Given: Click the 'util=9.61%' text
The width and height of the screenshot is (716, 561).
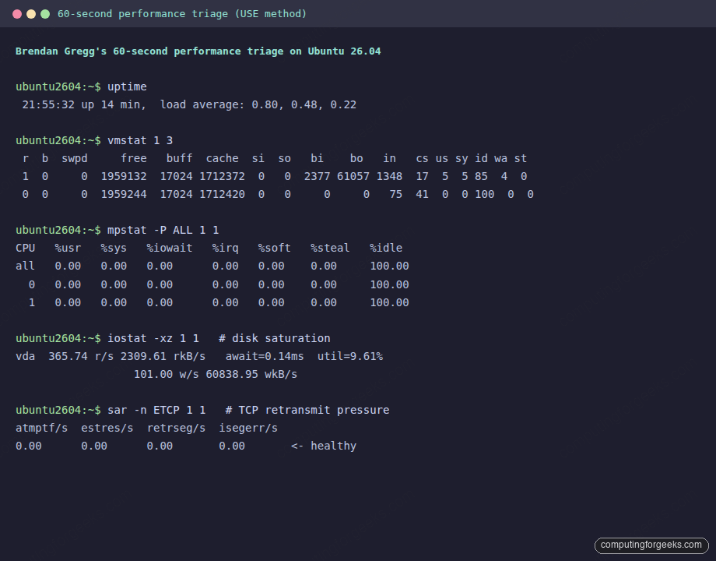Looking at the screenshot, I should (349, 356).
